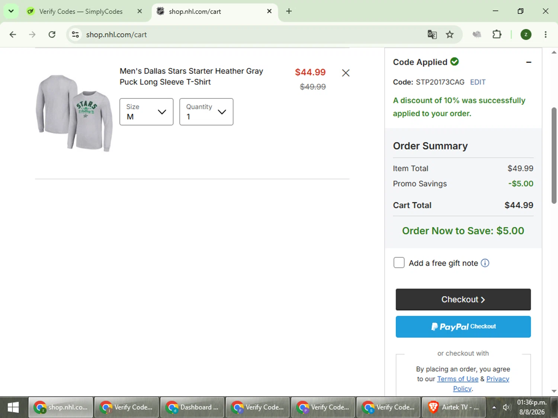View the Dallas Stars T-Shirt product image

(74, 113)
